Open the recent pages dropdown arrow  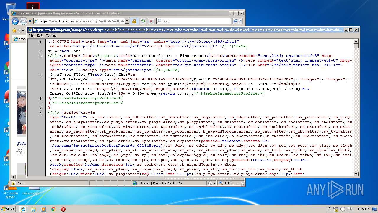pos(30,21)
